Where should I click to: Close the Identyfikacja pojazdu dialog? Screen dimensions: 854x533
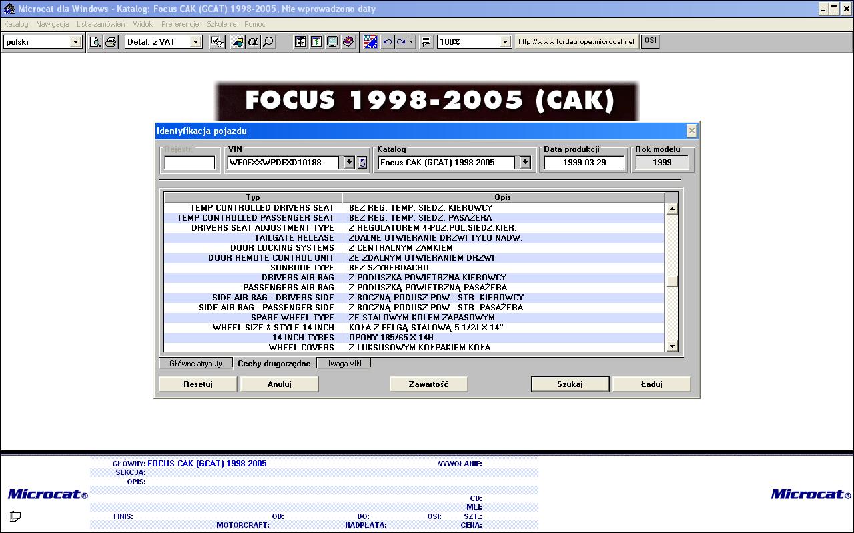click(691, 131)
